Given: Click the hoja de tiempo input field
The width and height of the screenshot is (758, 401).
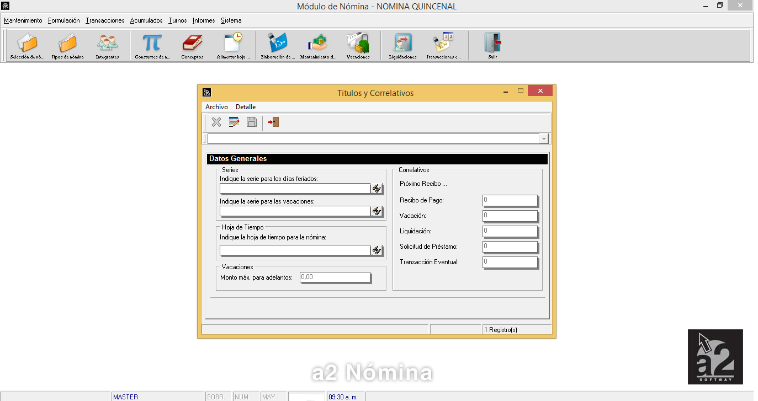Looking at the screenshot, I should [x=295, y=250].
